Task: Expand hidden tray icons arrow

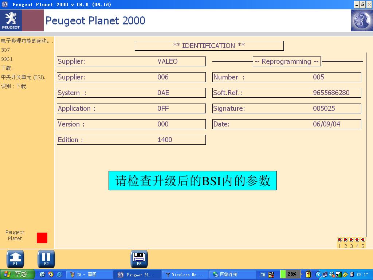Action: (x=318, y=275)
